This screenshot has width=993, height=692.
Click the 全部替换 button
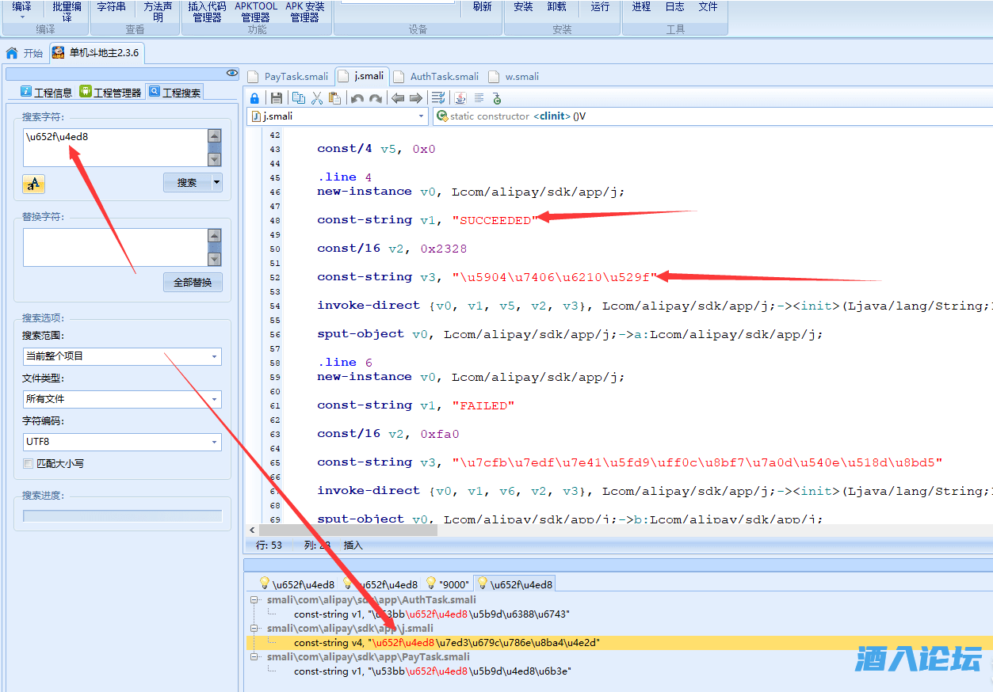[x=193, y=283]
